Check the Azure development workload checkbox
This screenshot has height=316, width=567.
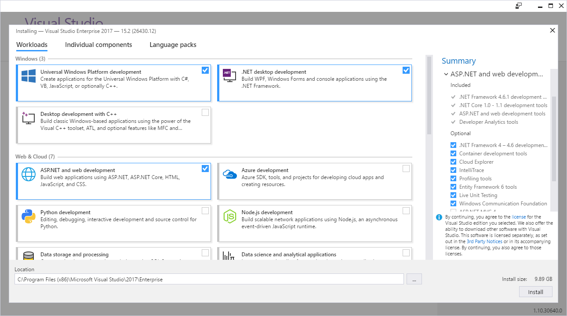pos(406,169)
